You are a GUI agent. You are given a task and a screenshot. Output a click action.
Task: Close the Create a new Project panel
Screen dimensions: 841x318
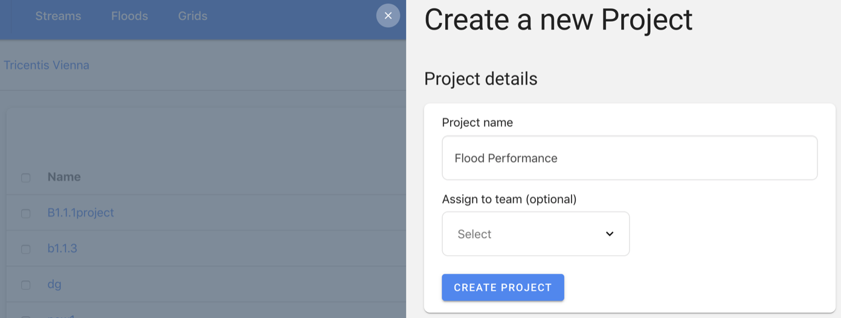pos(388,16)
